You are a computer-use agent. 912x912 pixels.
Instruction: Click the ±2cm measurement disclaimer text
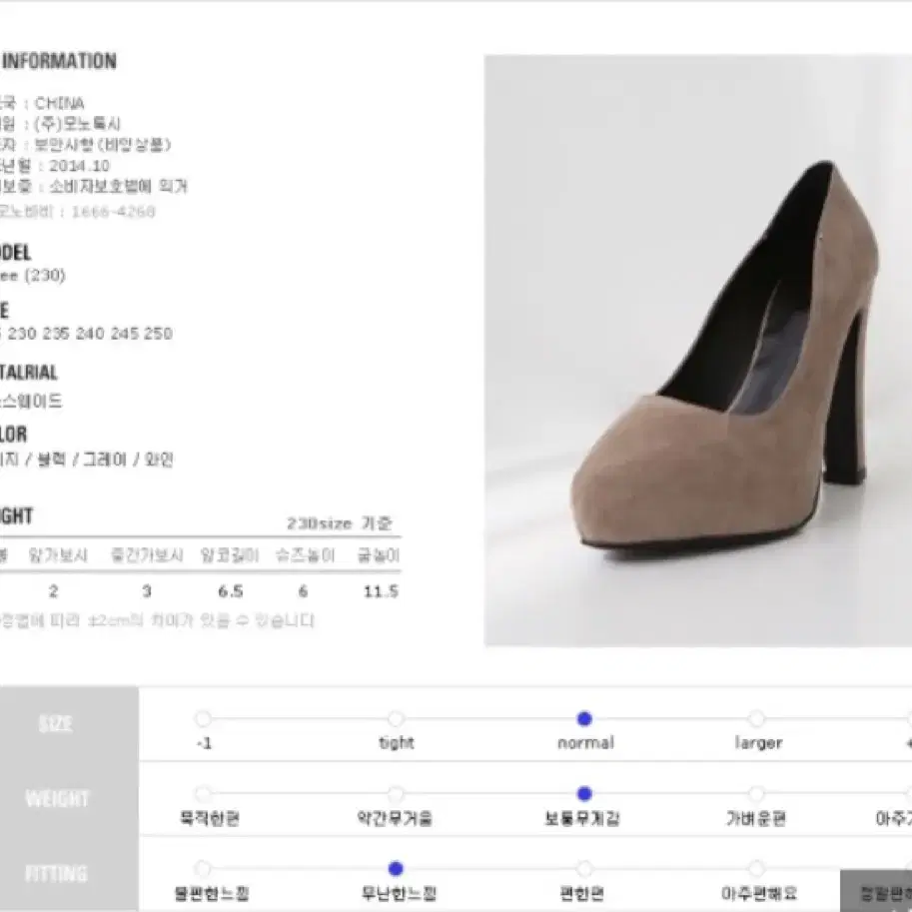(158, 620)
